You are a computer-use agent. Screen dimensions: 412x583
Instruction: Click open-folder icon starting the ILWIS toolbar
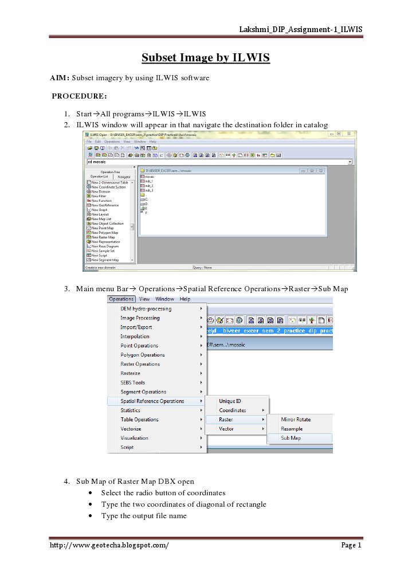pos(90,148)
